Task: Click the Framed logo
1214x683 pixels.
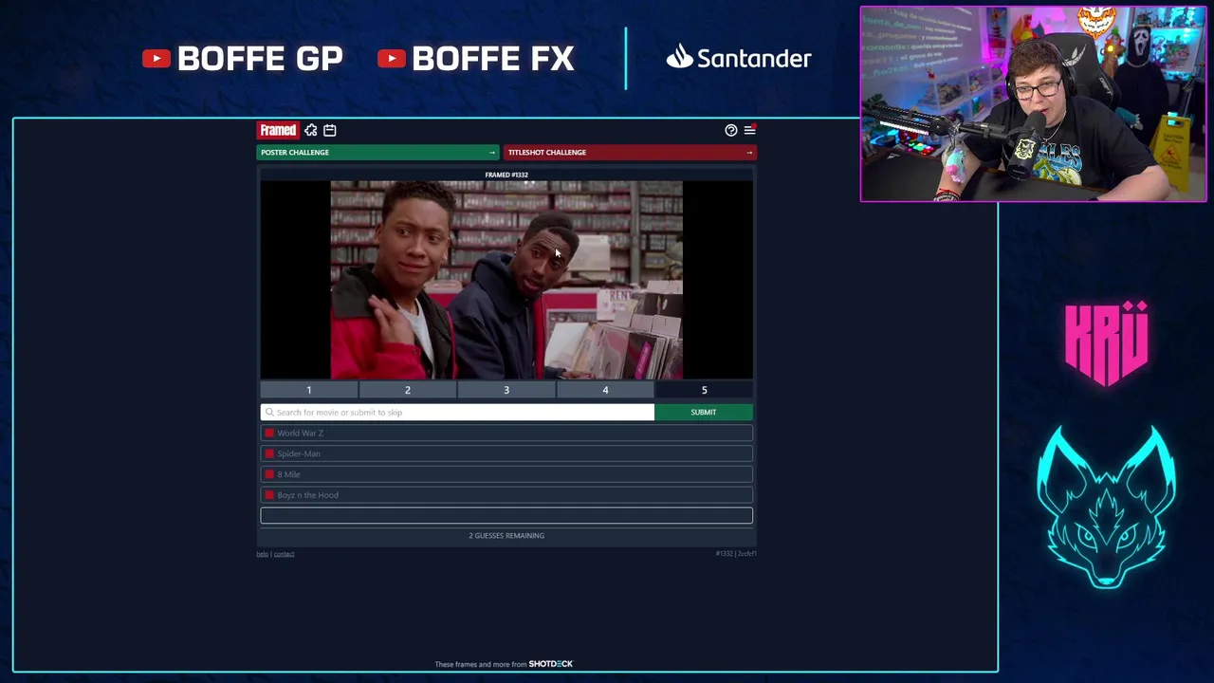Action: [x=278, y=130]
